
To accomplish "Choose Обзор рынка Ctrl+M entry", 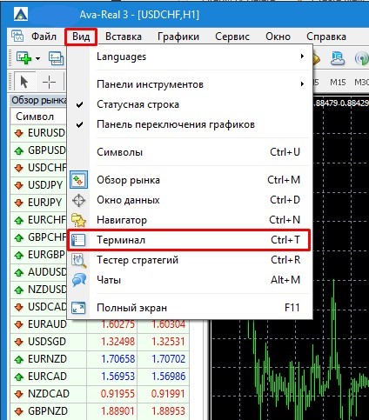I will click(190, 180).
